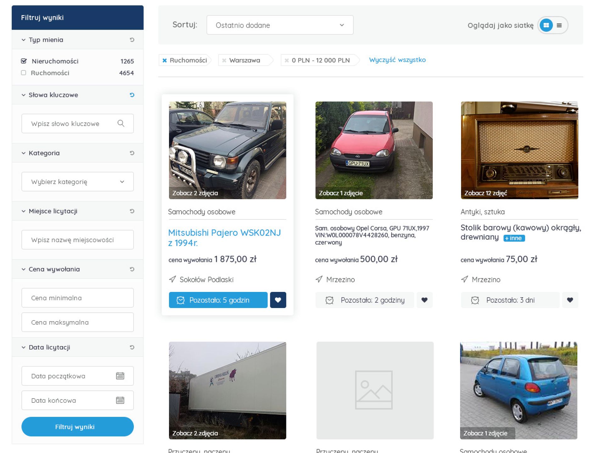Add Mitsubishi Pajero to favorites
The image size is (591, 453).
point(278,300)
